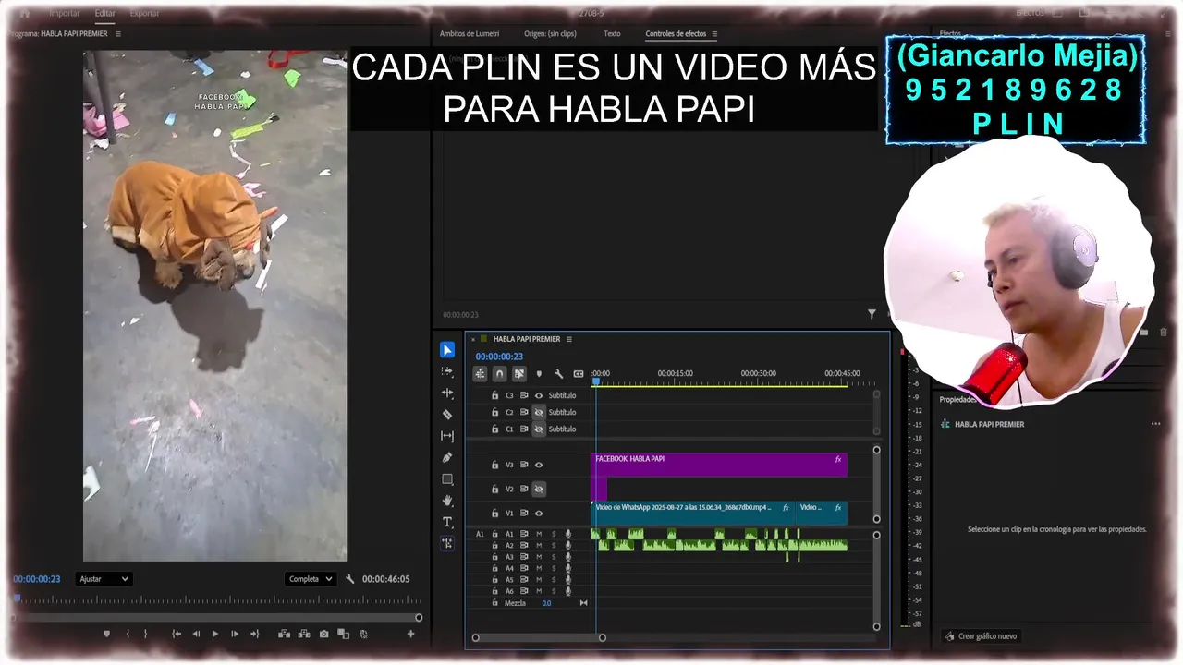Click Program Monitor zoom scroll bar end handle
The image size is (1183, 665).
click(419, 618)
